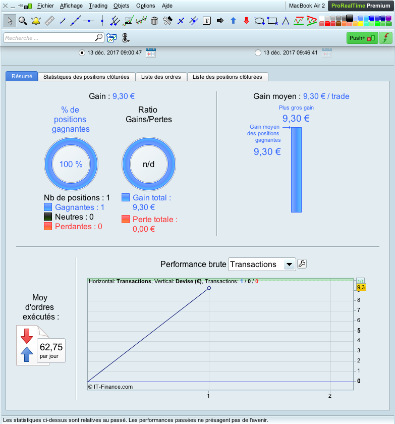Screen dimensions: 395x424
Task: Select the vertical line tool
Action: pyautogui.click(x=102, y=21)
